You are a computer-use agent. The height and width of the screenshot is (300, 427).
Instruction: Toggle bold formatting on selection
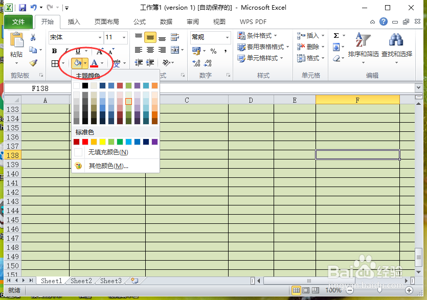coord(54,51)
